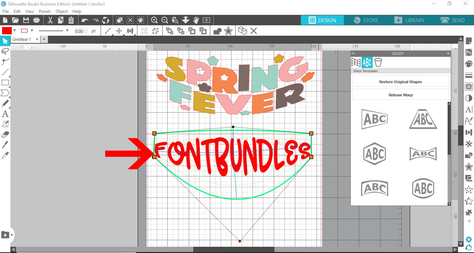Click Restore Original Shapes button

[x=400, y=82]
